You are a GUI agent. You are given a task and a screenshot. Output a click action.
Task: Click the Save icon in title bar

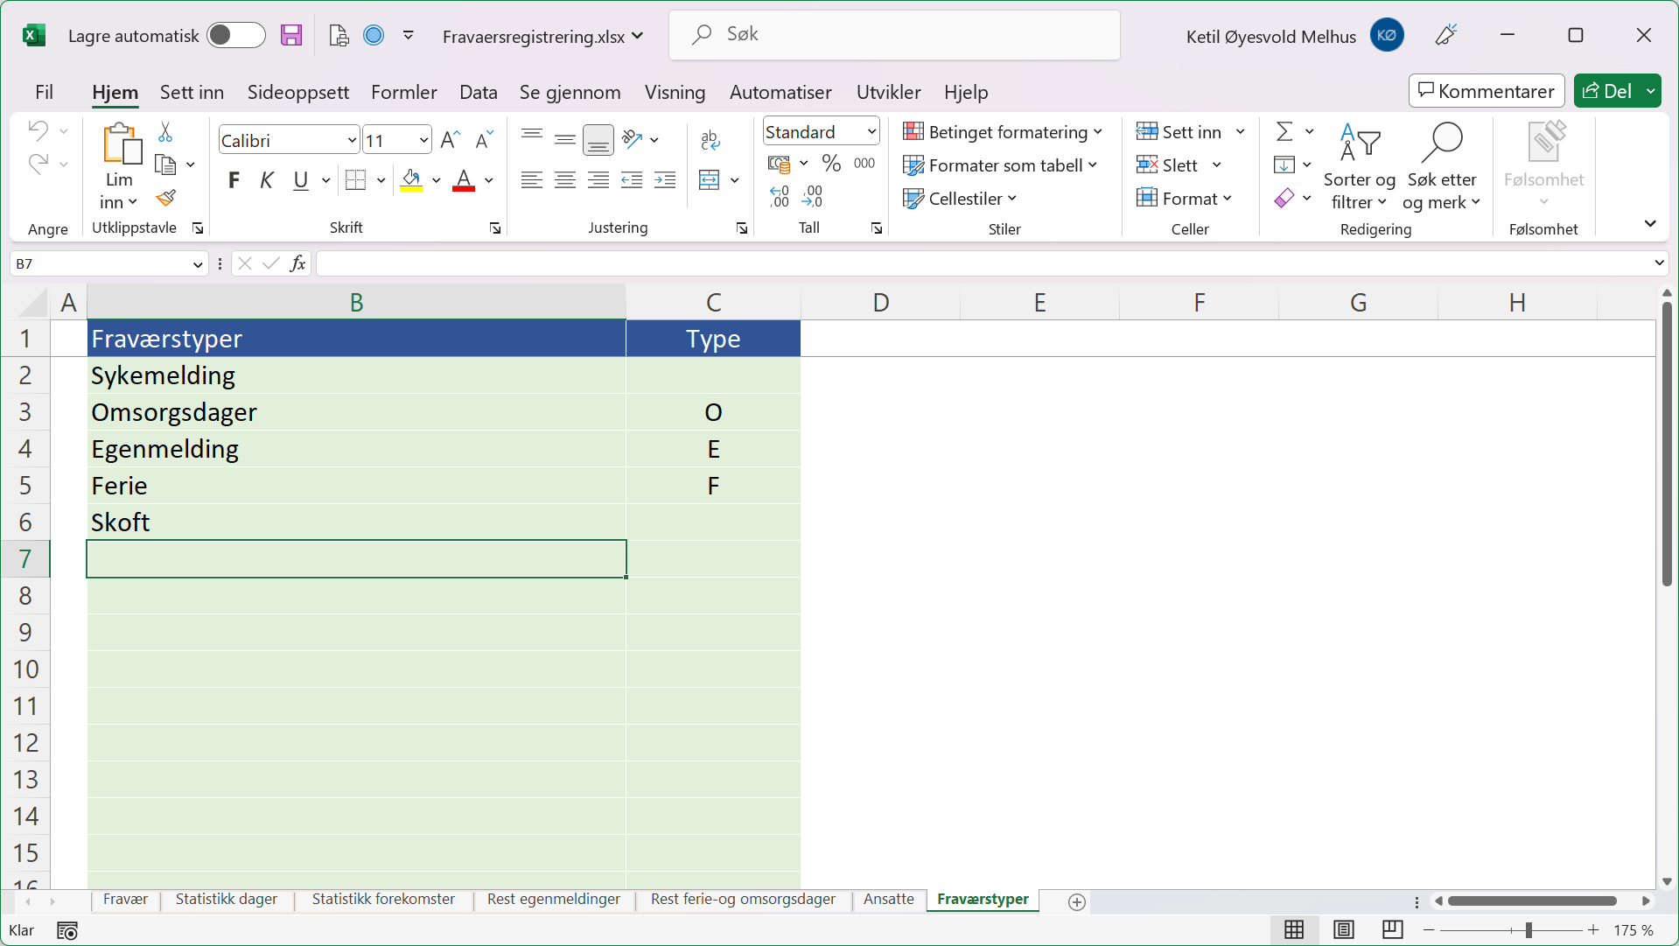(290, 35)
